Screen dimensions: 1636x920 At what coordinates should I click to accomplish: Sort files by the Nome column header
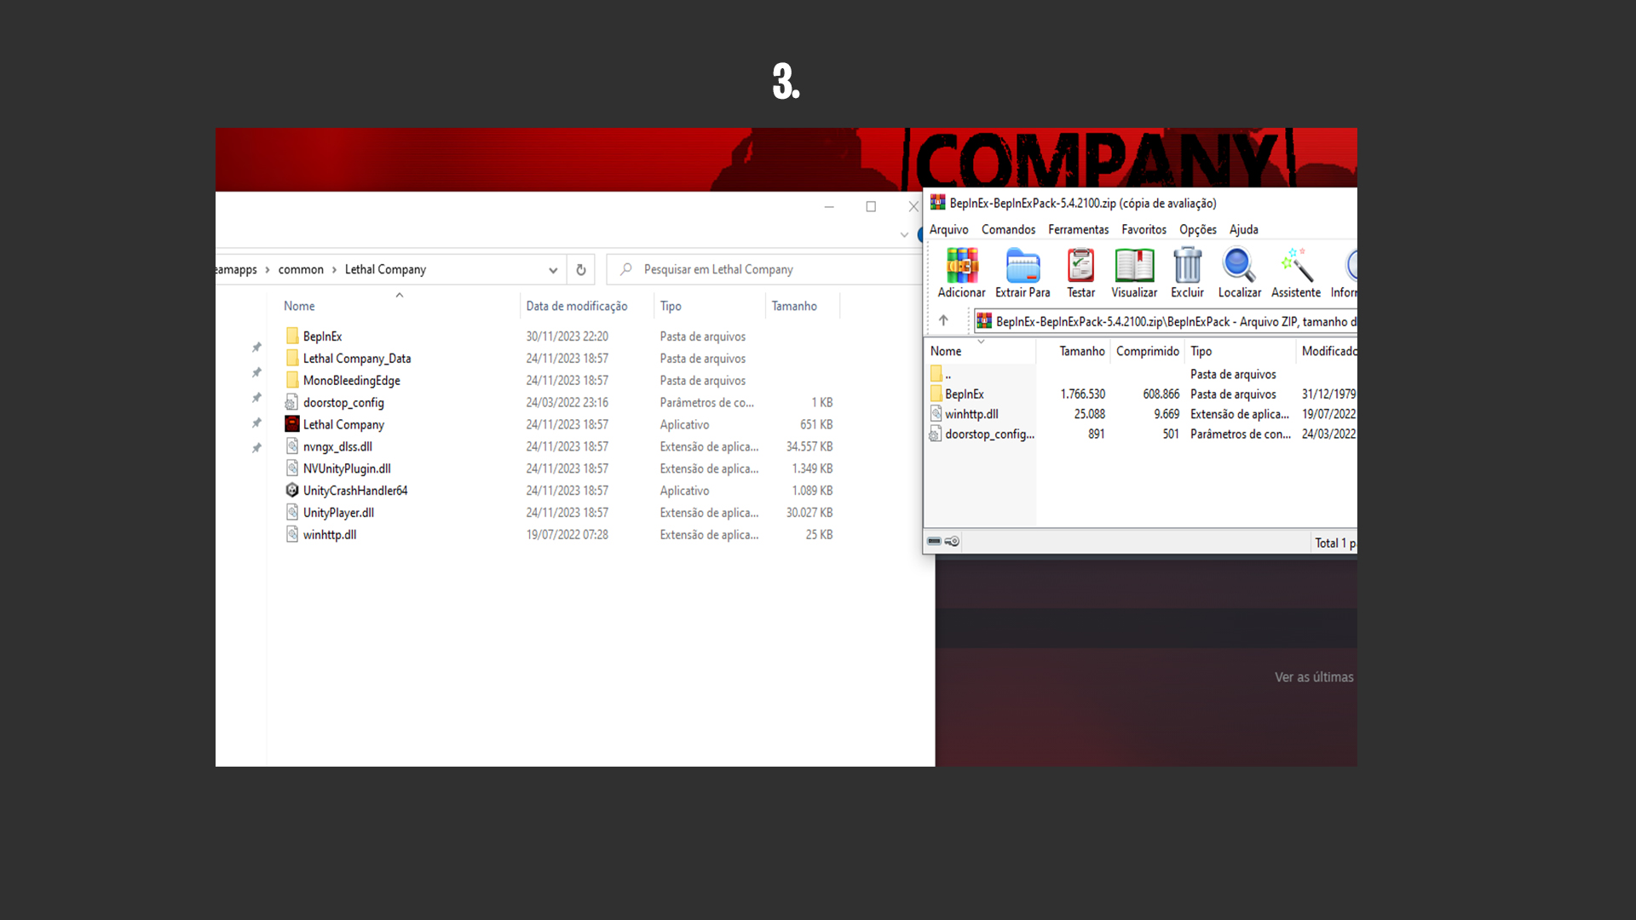point(299,306)
